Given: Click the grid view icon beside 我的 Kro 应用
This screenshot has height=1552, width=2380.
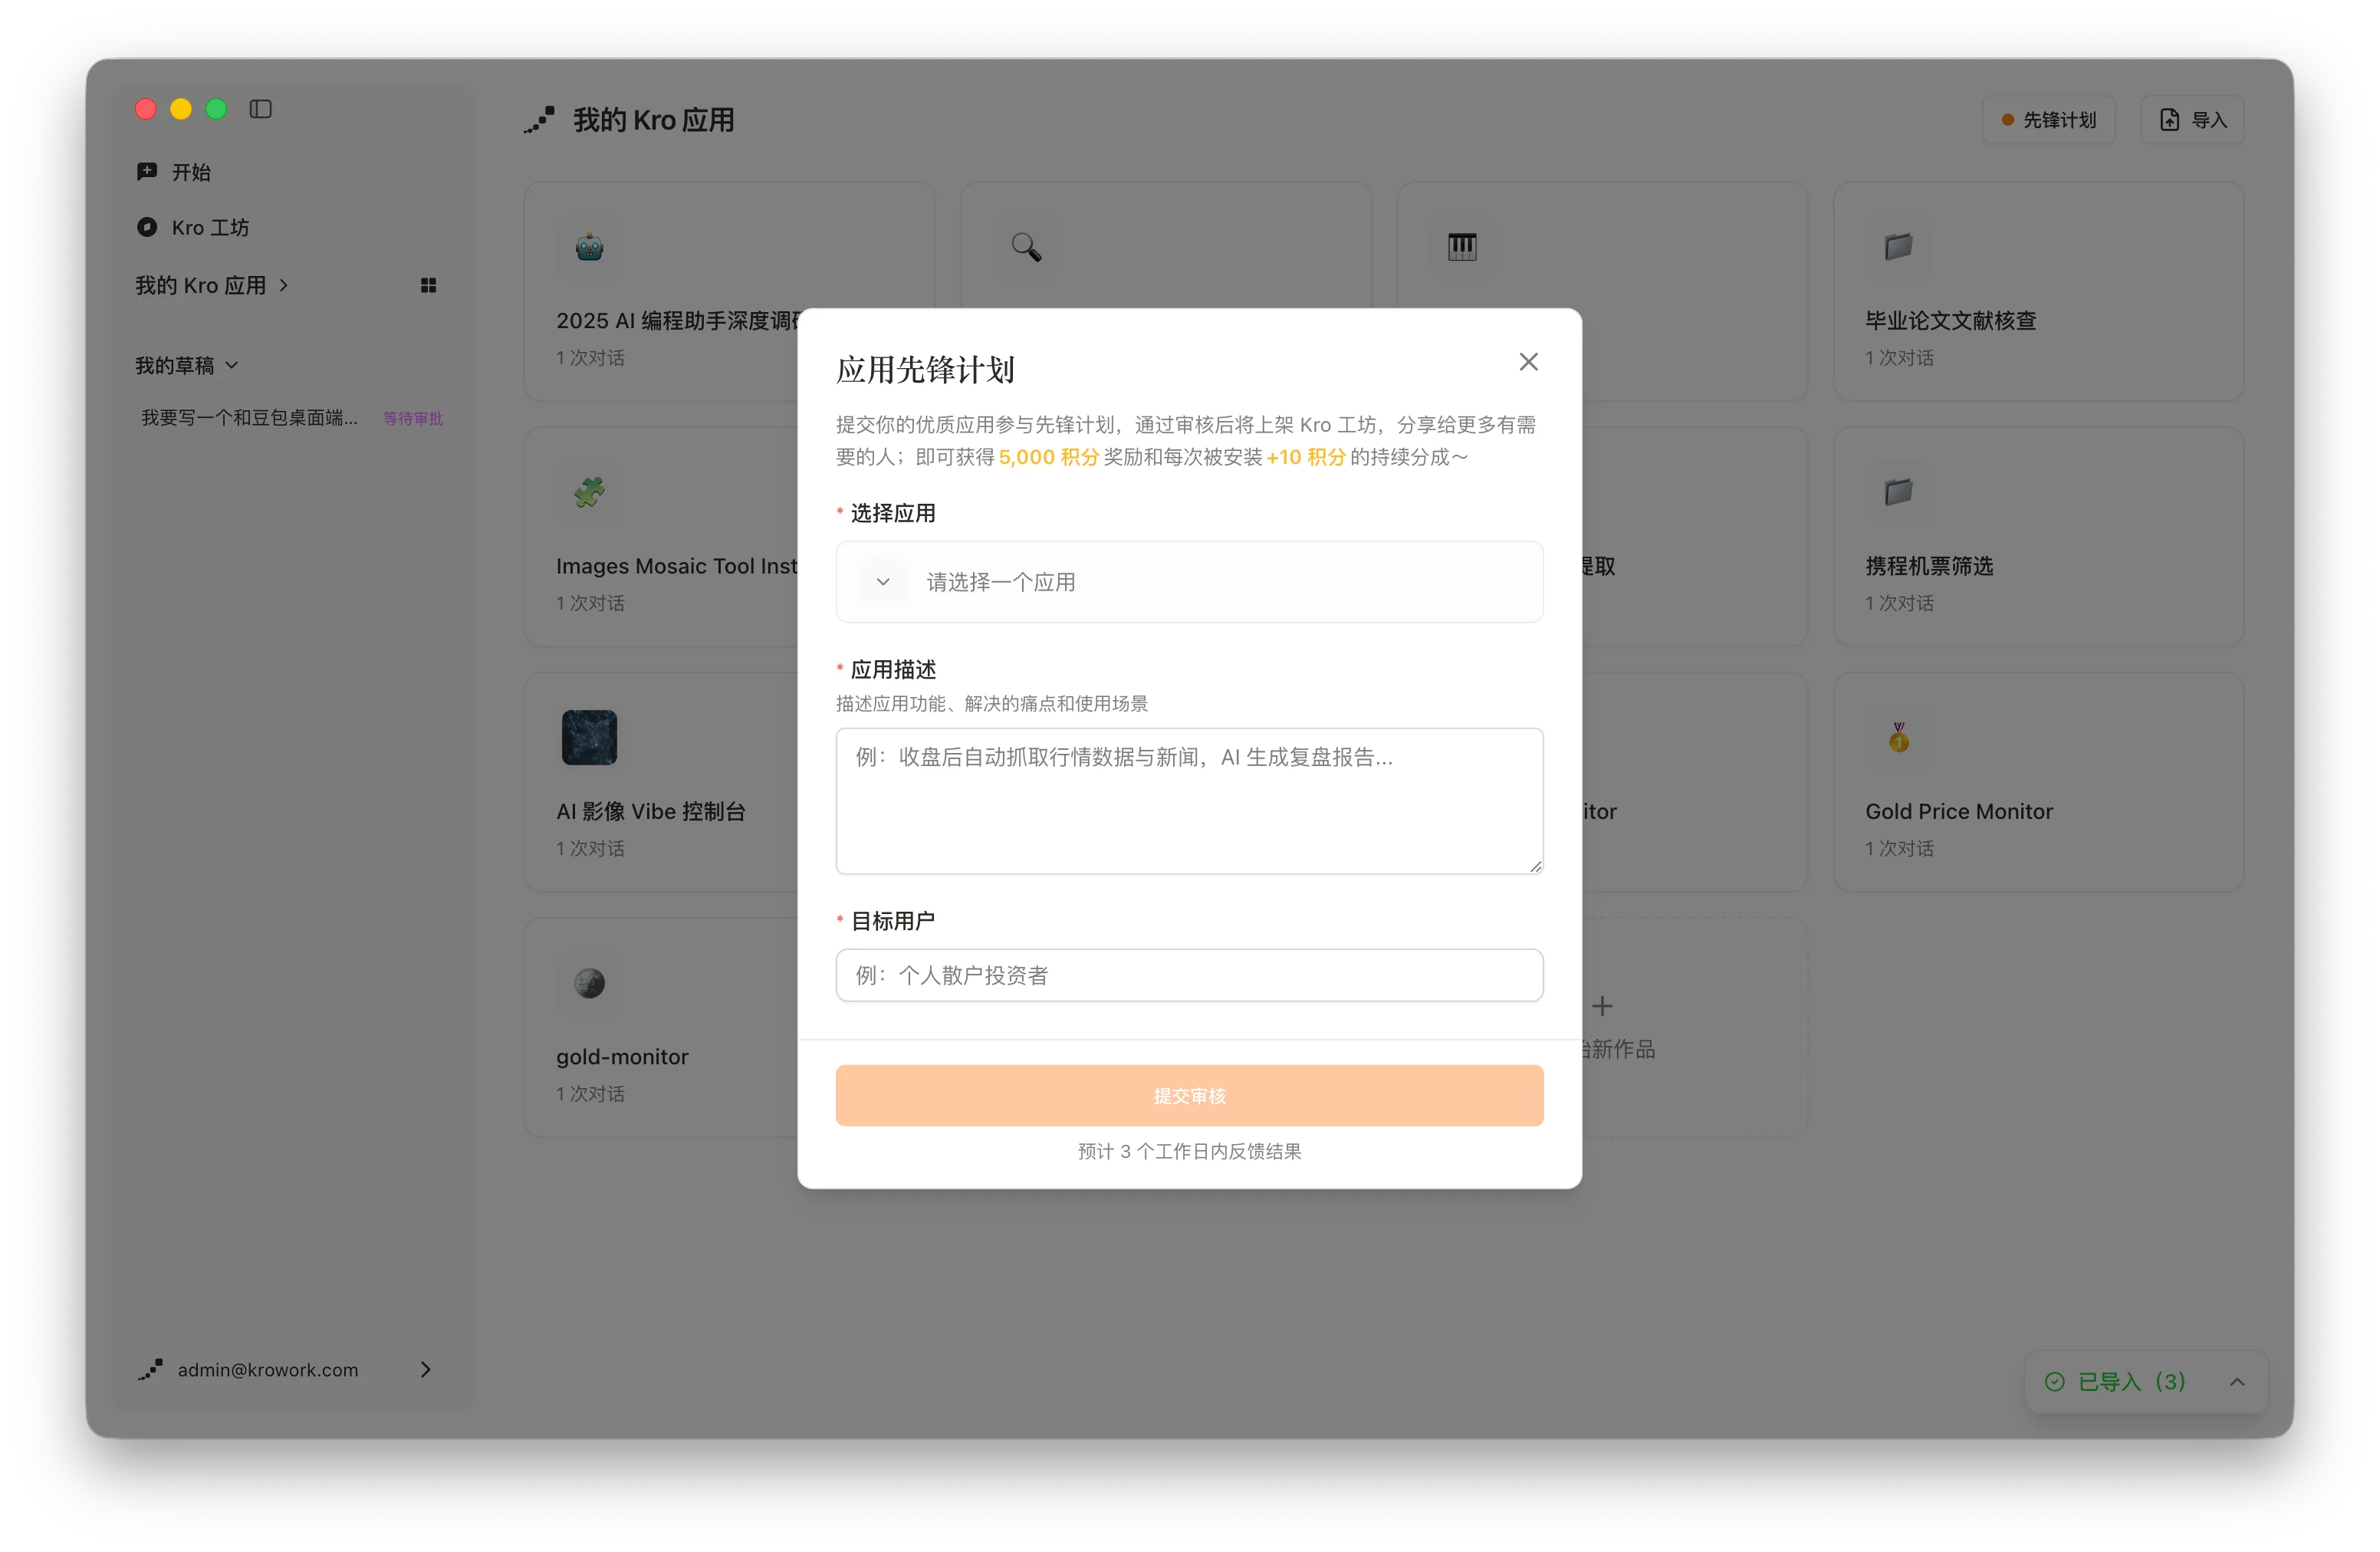Looking at the screenshot, I should pos(428,285).
